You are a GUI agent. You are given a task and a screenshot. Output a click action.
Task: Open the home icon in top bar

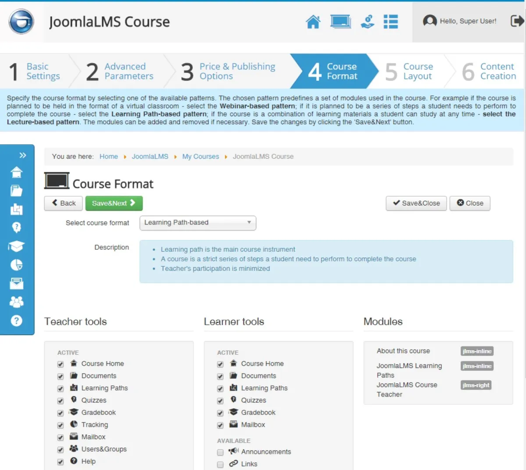(x=313, y=21)
